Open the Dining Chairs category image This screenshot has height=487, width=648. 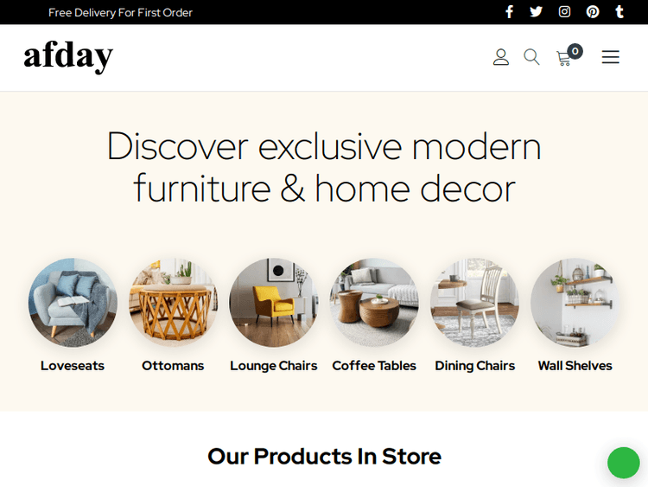pos(474,303)
